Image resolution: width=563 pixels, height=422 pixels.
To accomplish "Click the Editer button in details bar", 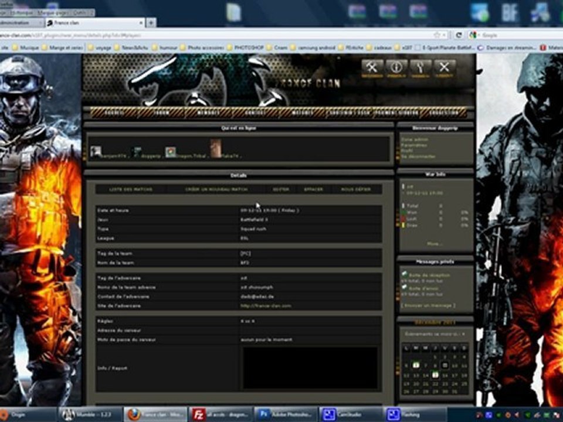I will (x=281, y=189).
